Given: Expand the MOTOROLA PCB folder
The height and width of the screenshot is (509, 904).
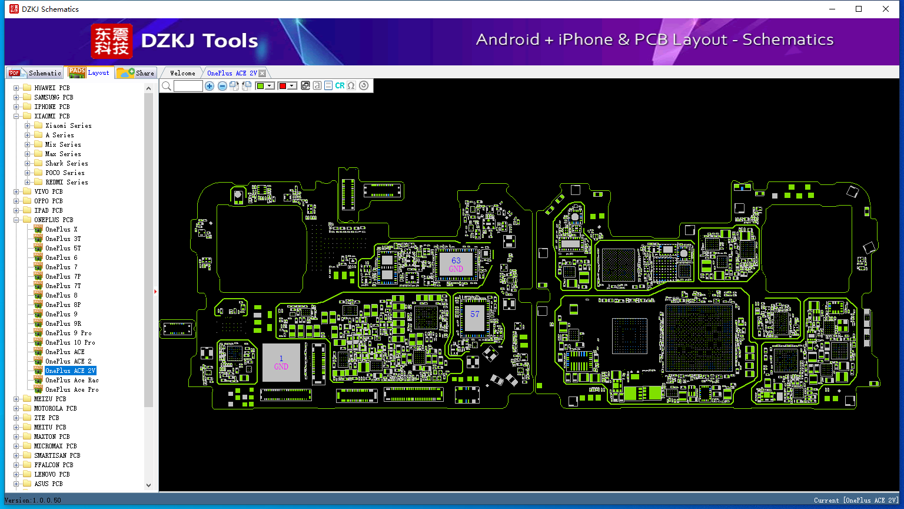Looking at the screenshot, I should (16, 408).
